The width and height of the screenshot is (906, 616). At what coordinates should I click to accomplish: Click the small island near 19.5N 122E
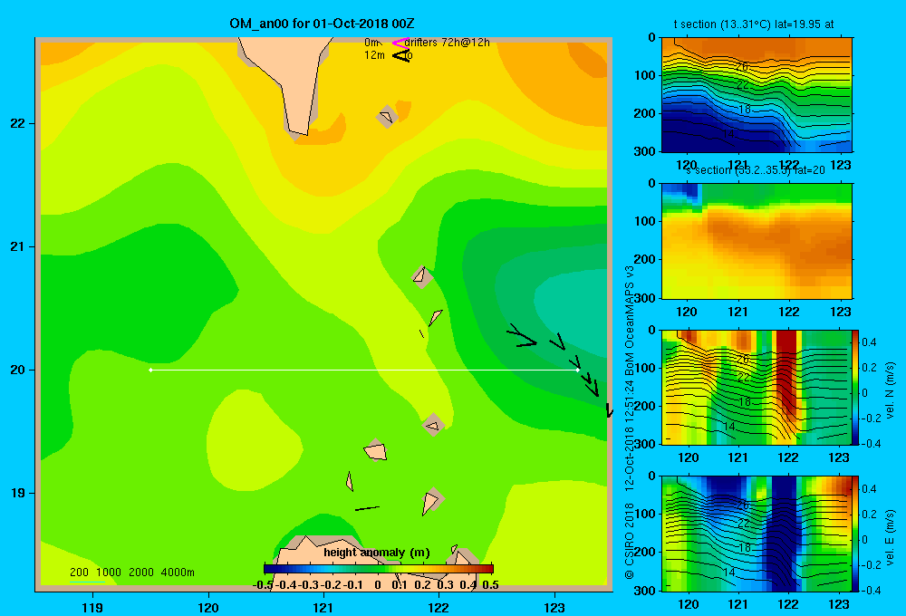[x=433, y=425]
